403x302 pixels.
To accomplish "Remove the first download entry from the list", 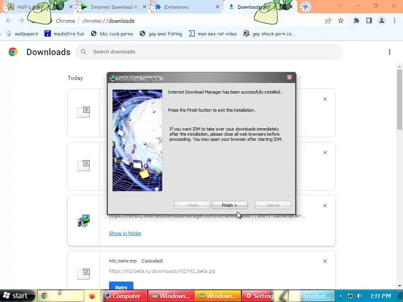I will [325, 99].
